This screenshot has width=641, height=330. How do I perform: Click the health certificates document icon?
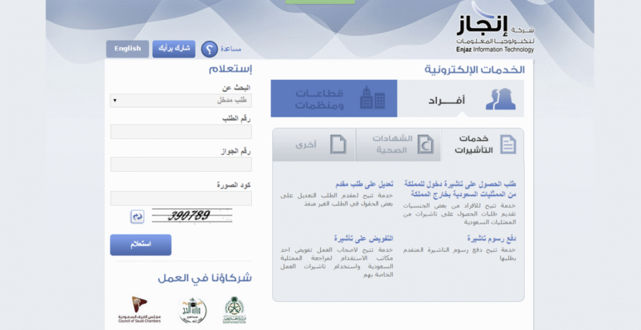(426, 144)
